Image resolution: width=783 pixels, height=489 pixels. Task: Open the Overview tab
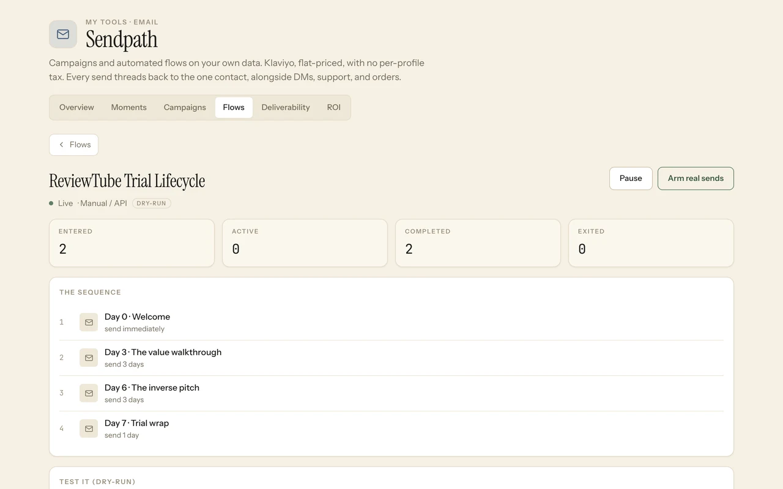(76, 108)
